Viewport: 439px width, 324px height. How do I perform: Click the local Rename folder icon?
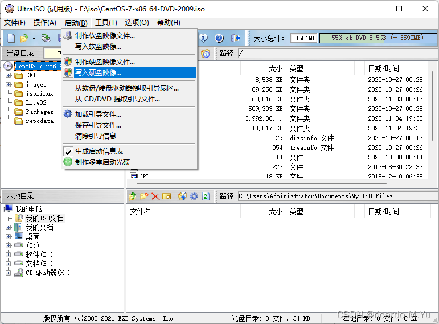(x=167, y=196)
